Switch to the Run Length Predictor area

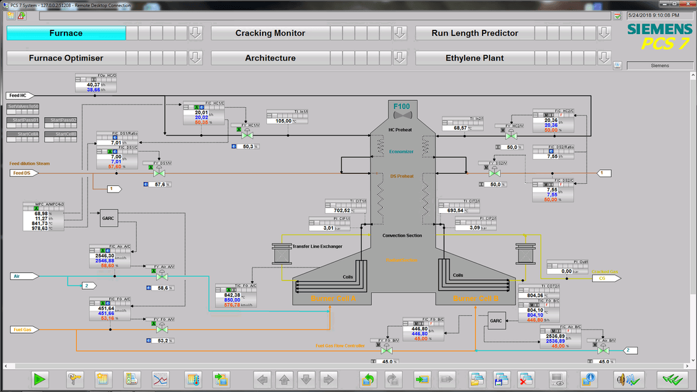(475, 33)
